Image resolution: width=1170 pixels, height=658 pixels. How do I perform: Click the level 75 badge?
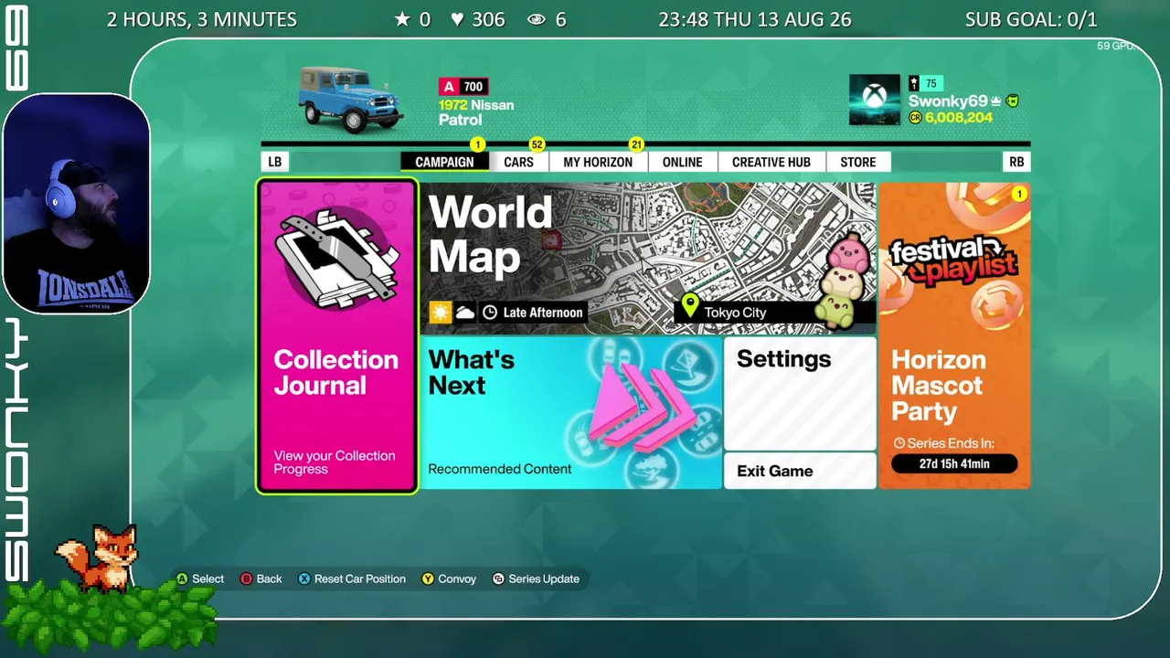(x=924, y=83)
